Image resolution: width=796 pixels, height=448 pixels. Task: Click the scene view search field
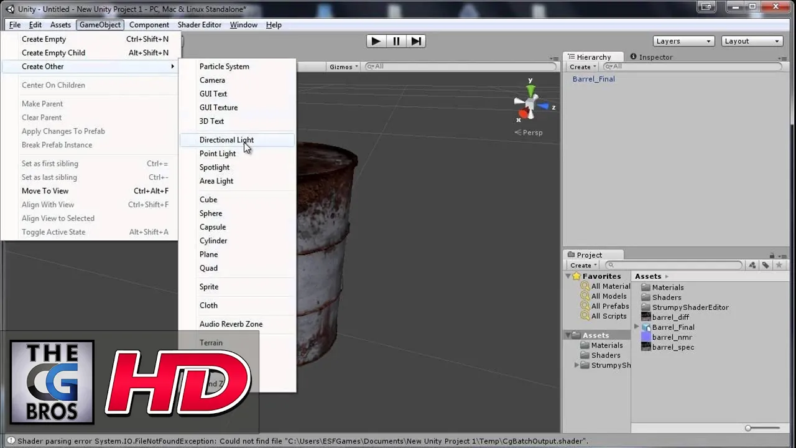point(460,67)
